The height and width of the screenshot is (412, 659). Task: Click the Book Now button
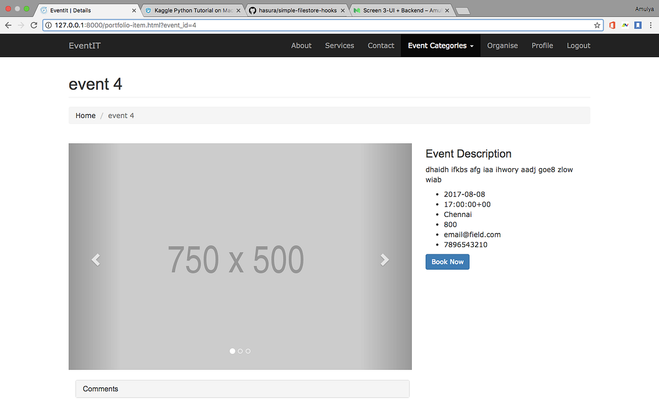(447, 261)
